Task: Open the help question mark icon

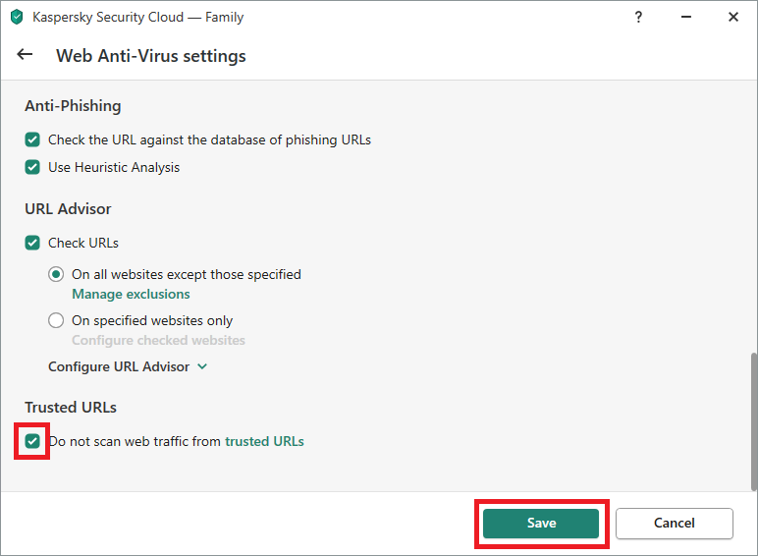Action: coord(638,18)
